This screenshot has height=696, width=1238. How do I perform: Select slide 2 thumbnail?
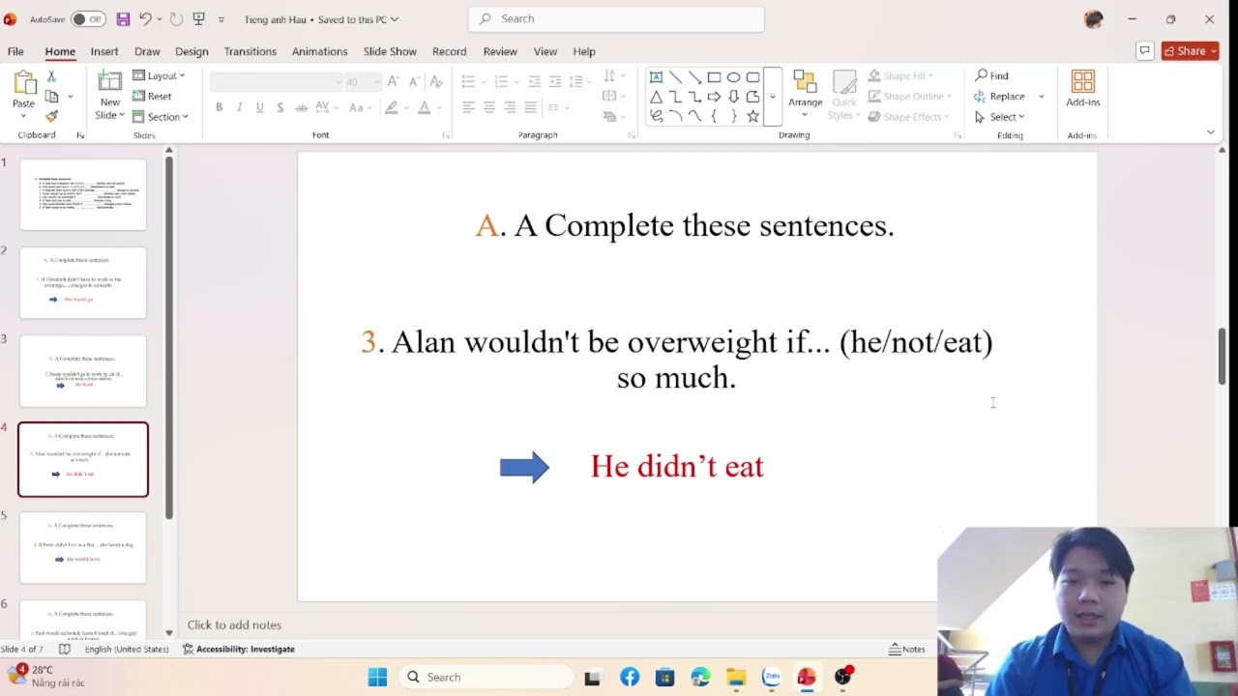click(83, 282)
